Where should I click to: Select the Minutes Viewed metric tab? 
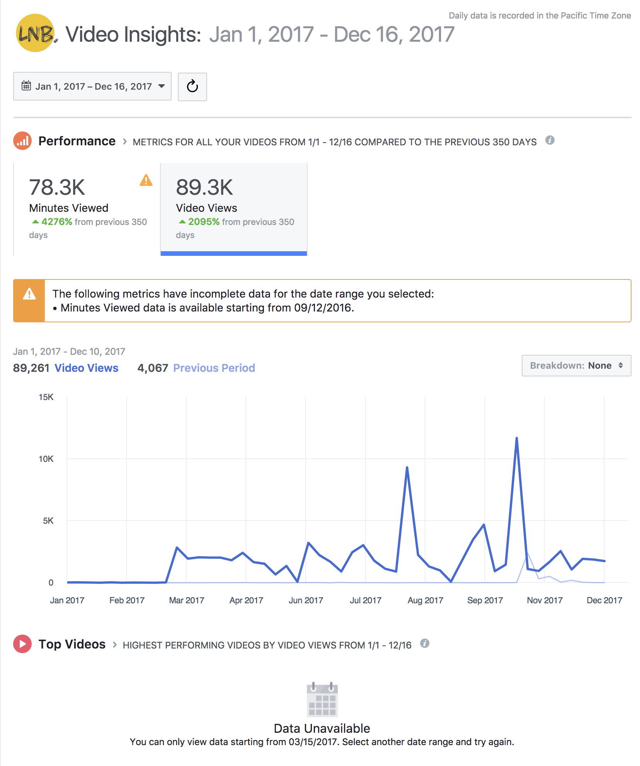click(87, 209)
